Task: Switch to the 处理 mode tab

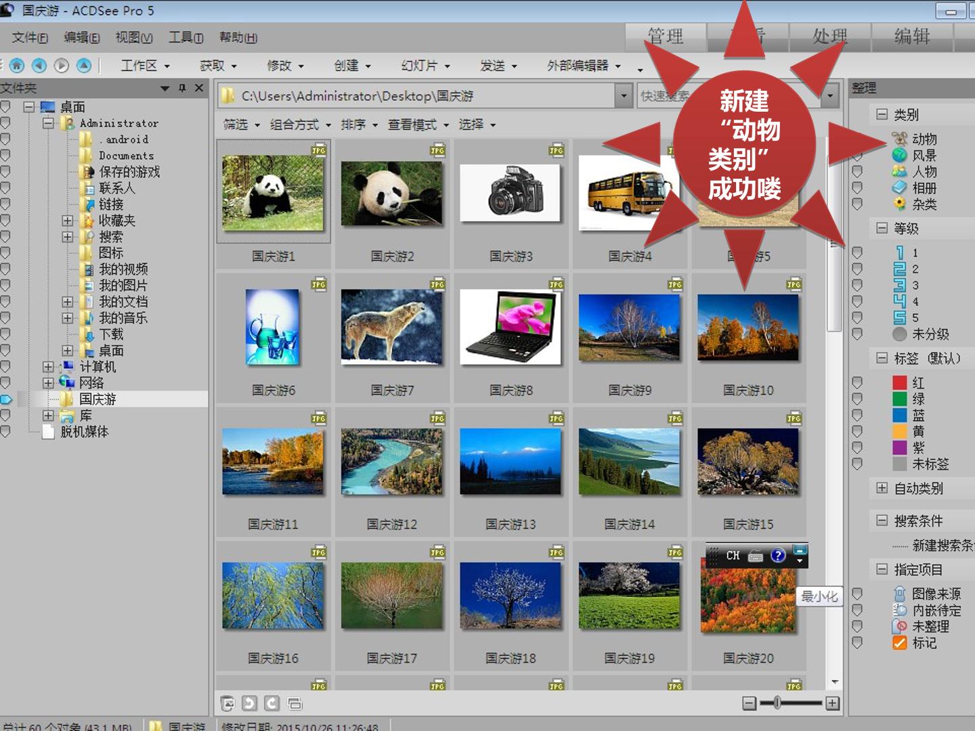Action: 829,37
